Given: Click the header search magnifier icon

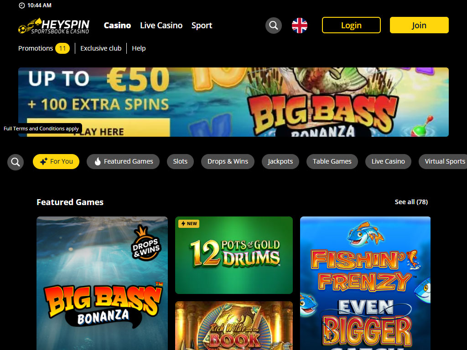Looking at the screenshot, I should 274,26.
